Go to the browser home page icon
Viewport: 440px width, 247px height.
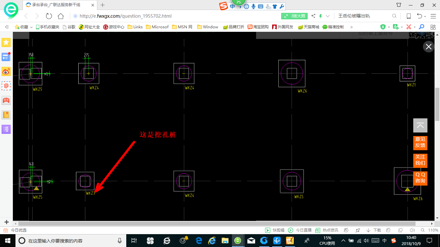point(61,16)
